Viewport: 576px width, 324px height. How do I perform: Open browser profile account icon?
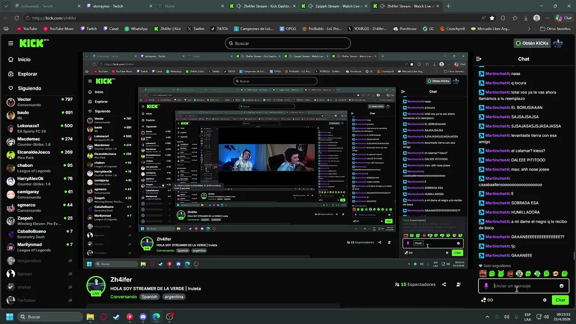point(536,18)
